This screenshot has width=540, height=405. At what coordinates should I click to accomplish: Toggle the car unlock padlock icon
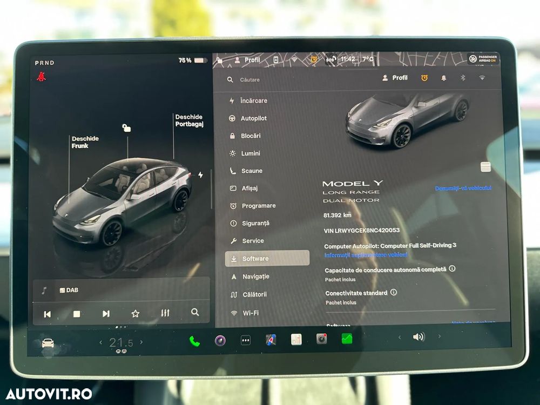click(126, 128)
